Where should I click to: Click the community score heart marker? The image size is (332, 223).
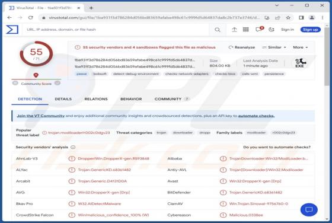36,75
